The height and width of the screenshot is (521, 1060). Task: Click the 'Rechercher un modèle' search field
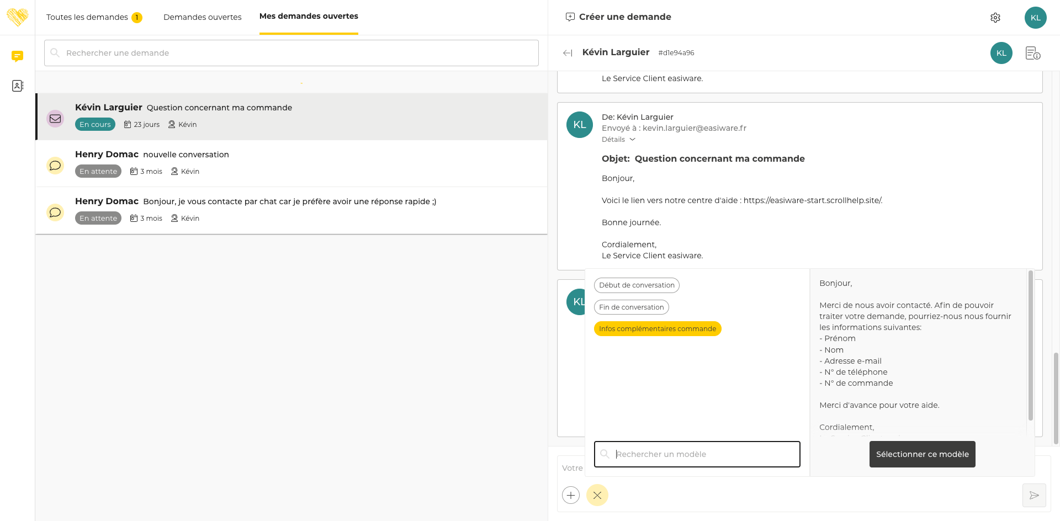(697, 454)
